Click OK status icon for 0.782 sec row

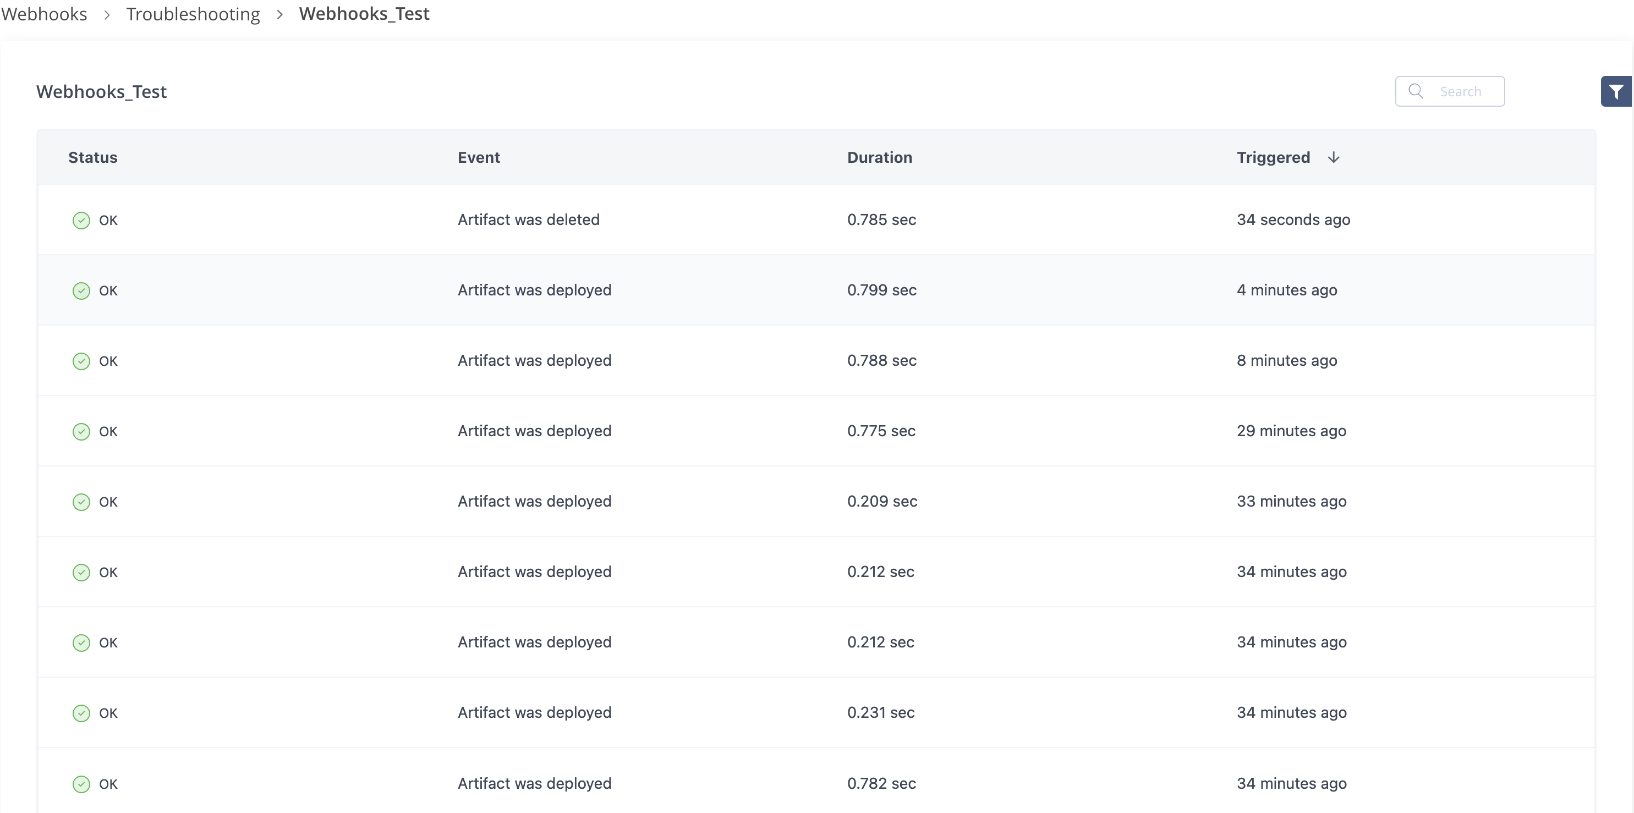[81, 784]
